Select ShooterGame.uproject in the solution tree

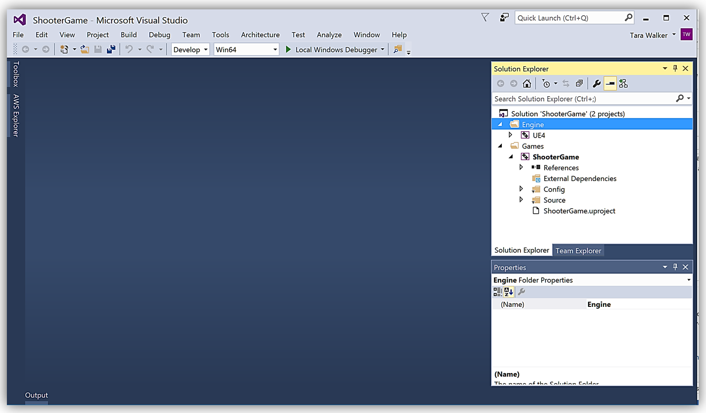click(x=579, y=211)
